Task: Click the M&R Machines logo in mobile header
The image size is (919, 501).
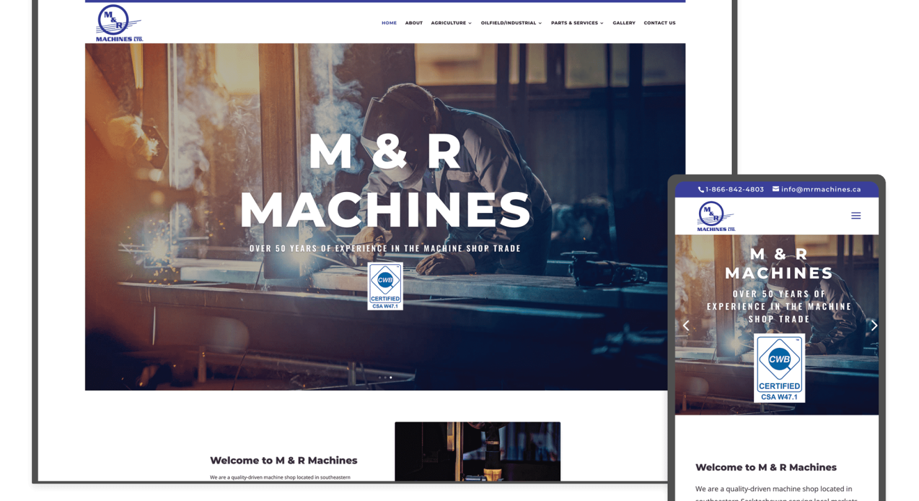Action: click(716, 216)
